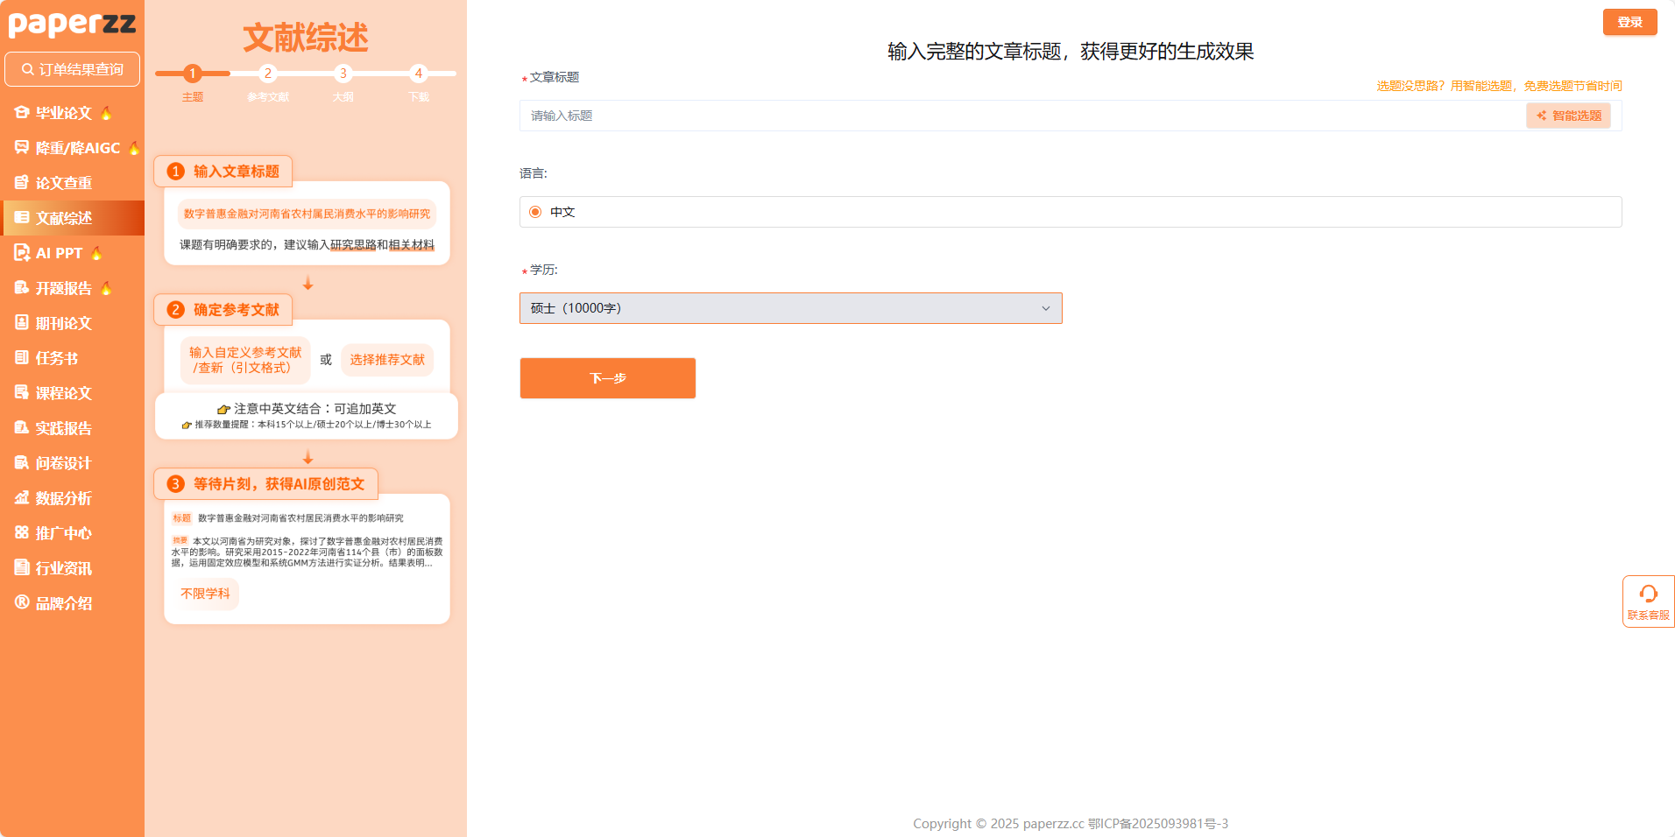Select the 中文 language radio button

[x=535, y=212]
